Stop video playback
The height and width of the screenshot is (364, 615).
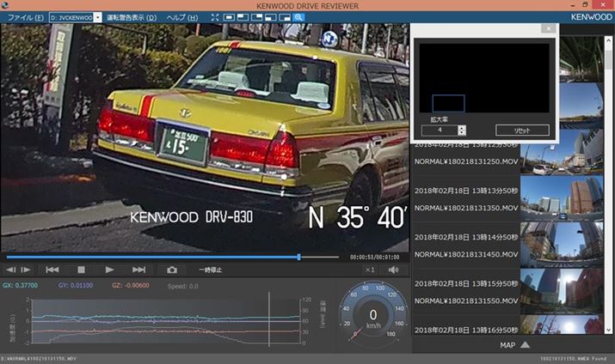point(81,270)
